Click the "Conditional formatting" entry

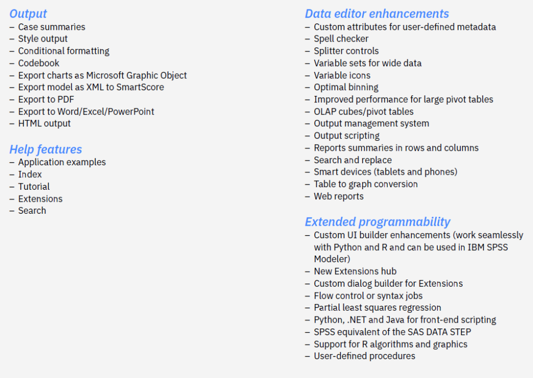pos(64,51)
